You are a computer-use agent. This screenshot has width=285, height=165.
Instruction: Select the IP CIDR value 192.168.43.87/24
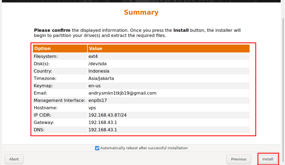108,115
